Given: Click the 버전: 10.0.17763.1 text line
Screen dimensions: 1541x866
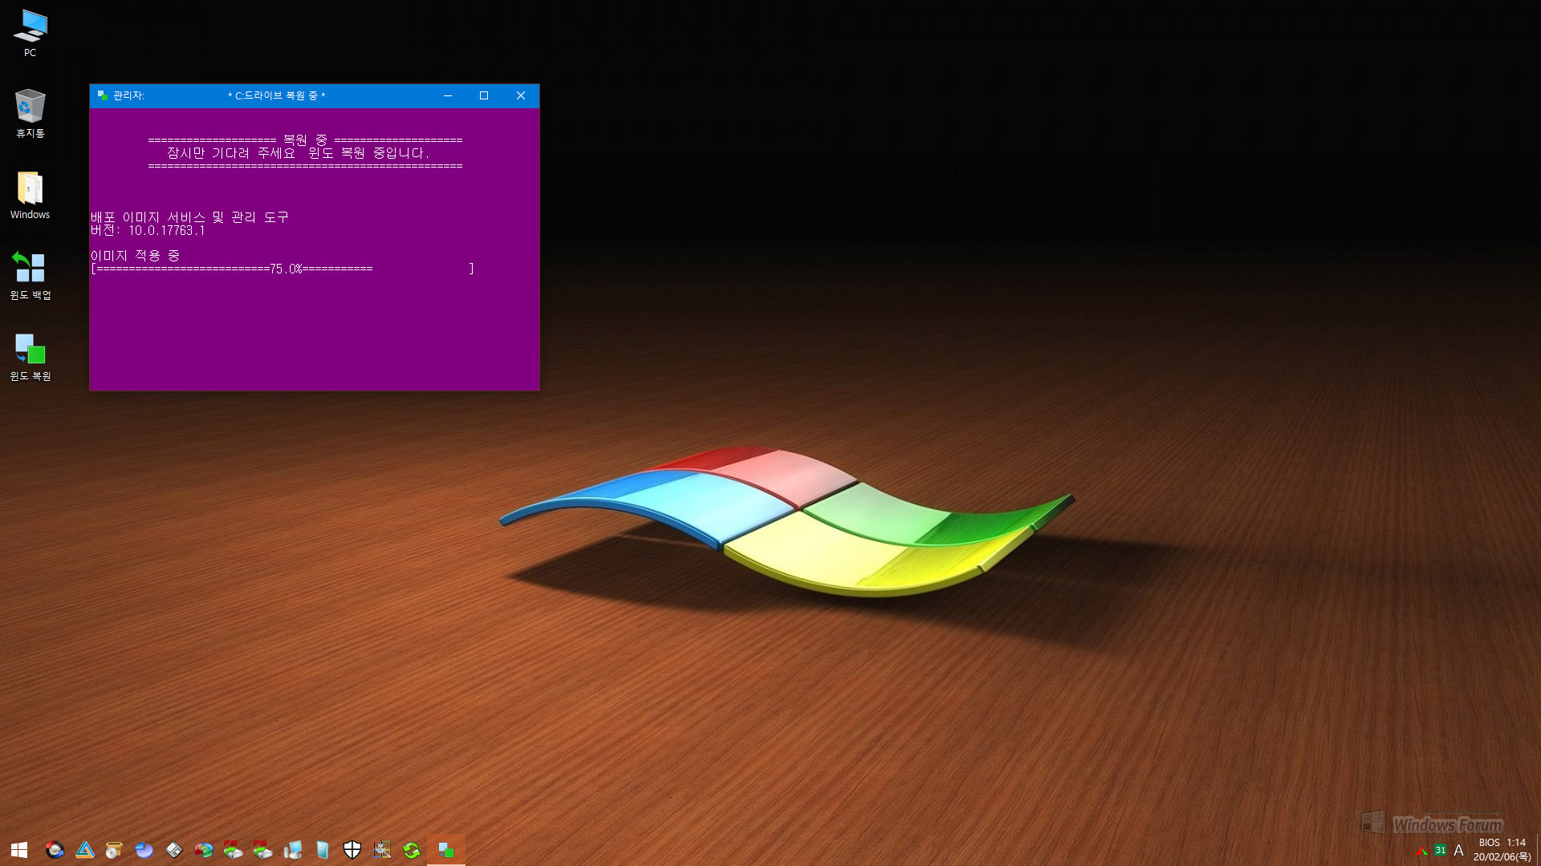Looking at the screenshot, I should tap(148, 230).
